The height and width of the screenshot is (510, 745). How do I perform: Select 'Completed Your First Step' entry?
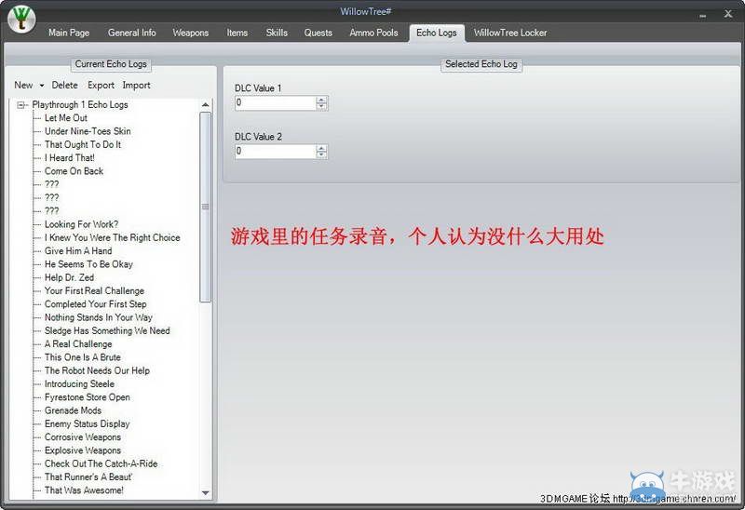[x=96, y=304]
